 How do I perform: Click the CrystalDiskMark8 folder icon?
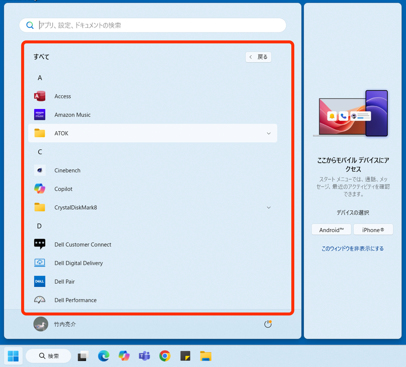click(40, 207)
